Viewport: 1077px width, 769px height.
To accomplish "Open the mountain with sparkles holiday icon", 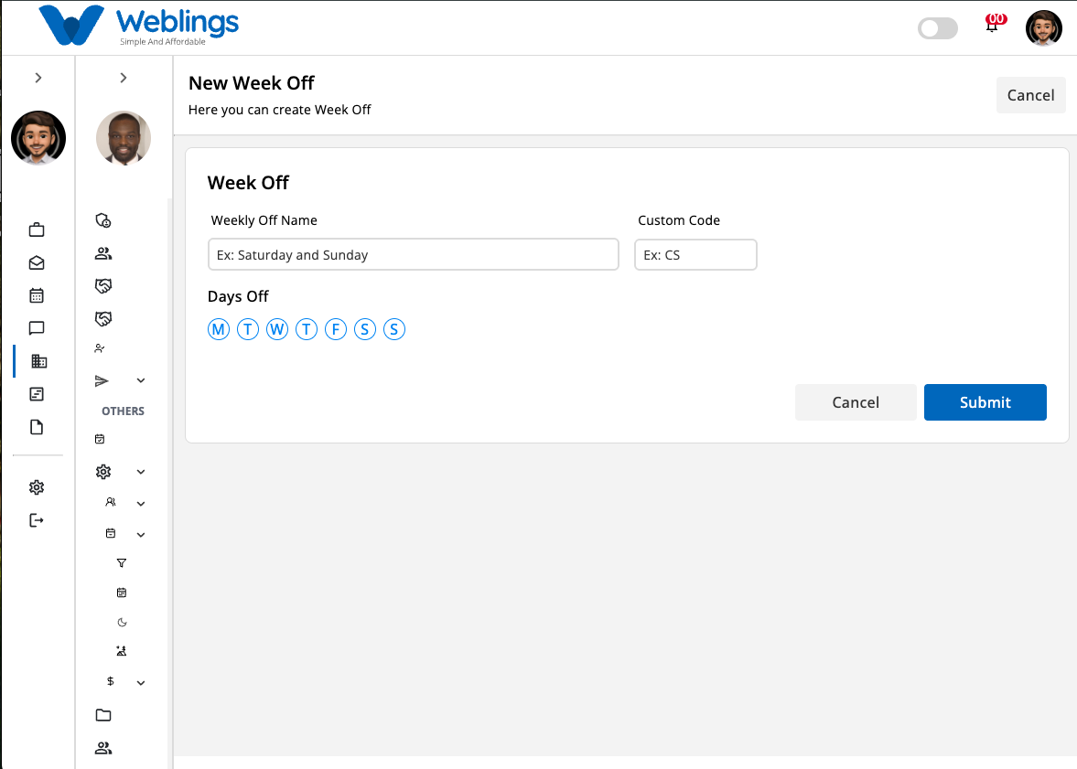I will 122,651.
